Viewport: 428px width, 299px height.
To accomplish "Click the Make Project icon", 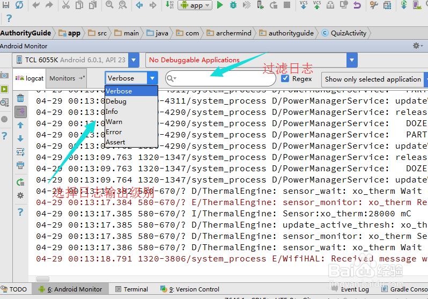I will [169, 5].
